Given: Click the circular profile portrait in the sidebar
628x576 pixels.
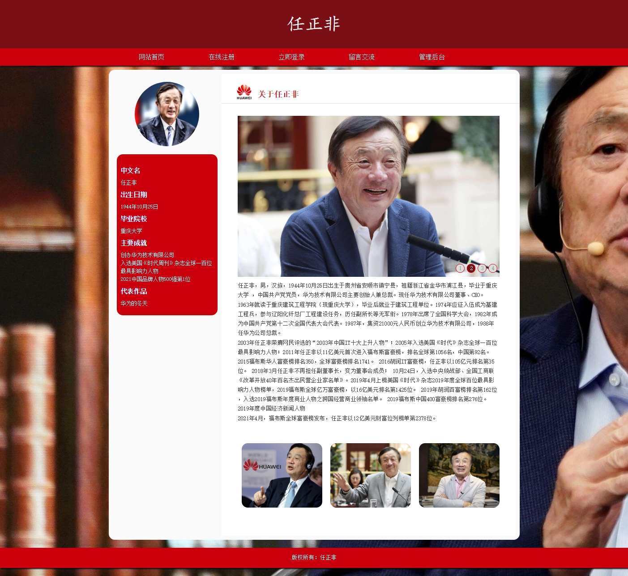Looking at the screenshot, I should [x=167, y=114].
